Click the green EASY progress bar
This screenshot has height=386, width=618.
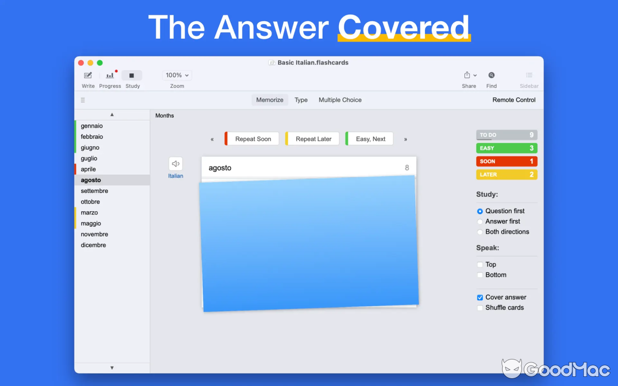(x=506, y=148)
